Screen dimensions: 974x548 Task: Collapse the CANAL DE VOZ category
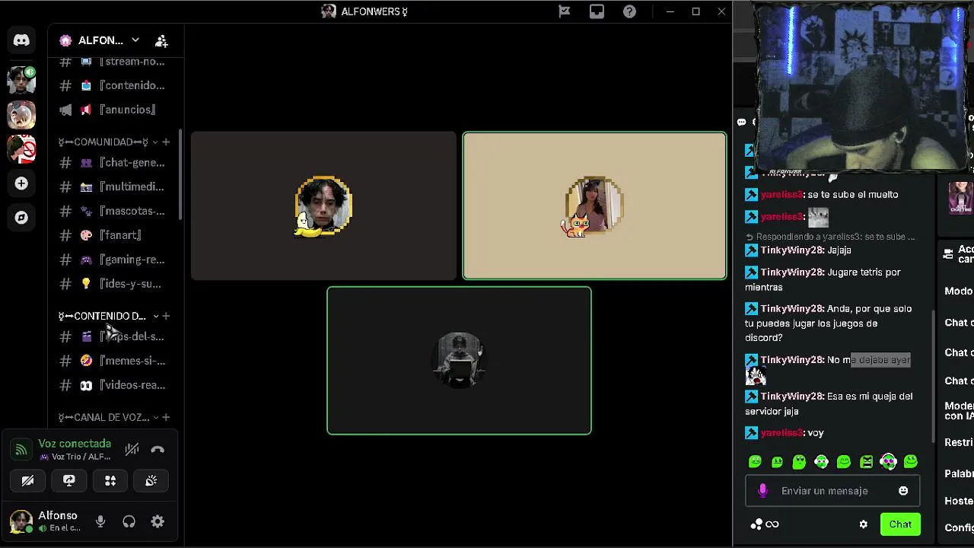pyautogui.click(x=108, y=417)
